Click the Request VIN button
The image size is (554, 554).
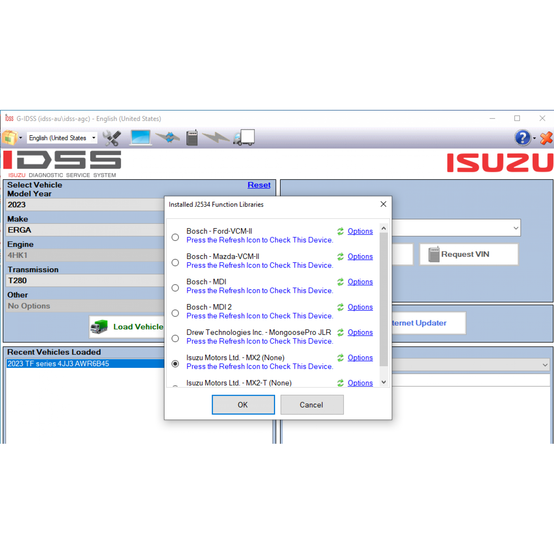point(469,254)
